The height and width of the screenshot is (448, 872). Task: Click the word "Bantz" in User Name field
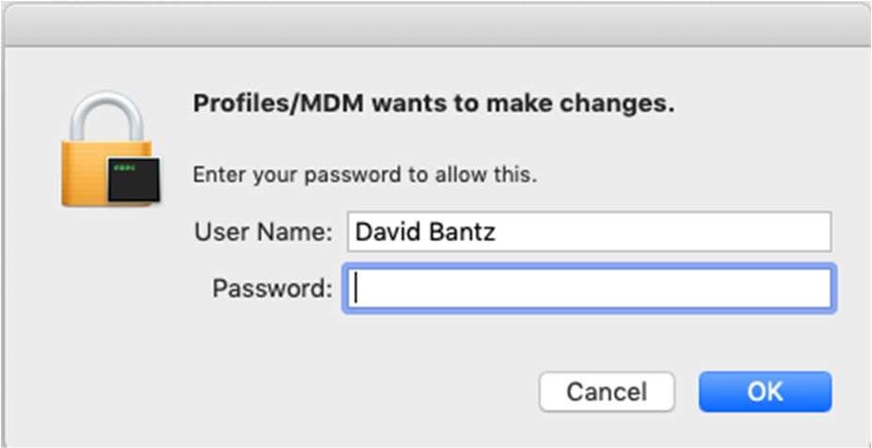coord(461,232)
